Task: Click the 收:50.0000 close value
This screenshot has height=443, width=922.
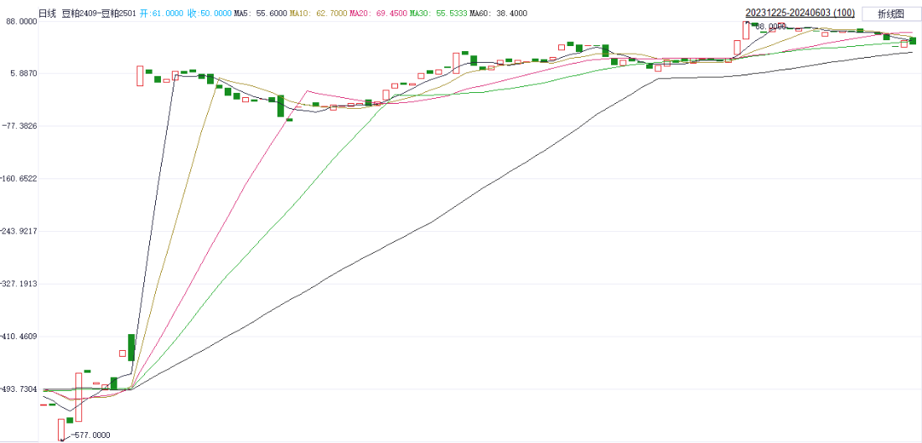Action: [210, 13]
